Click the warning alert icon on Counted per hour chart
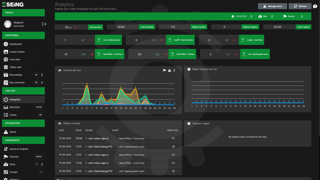 pos(169,70)
